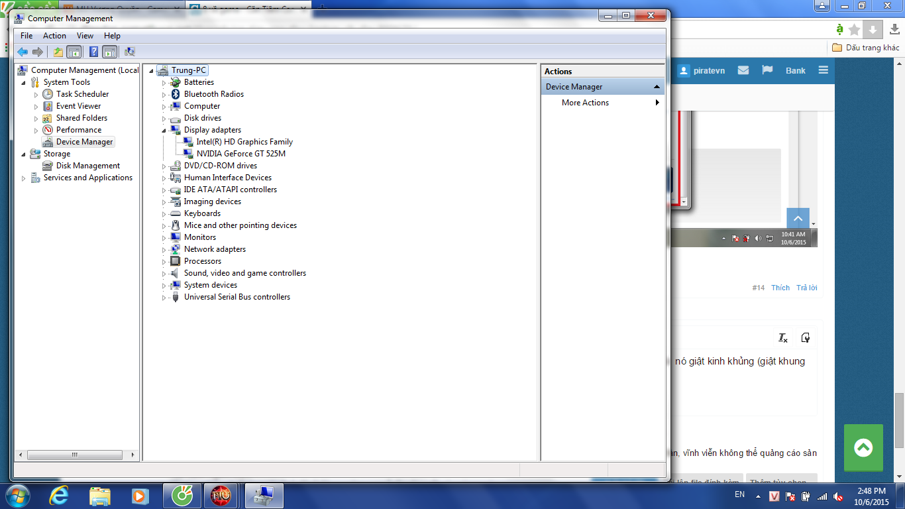Viewport: 905px width, 509px height.
Task: Expand the Universal Serial Bus controllers arrow
Action: click(x=164, y=297)
